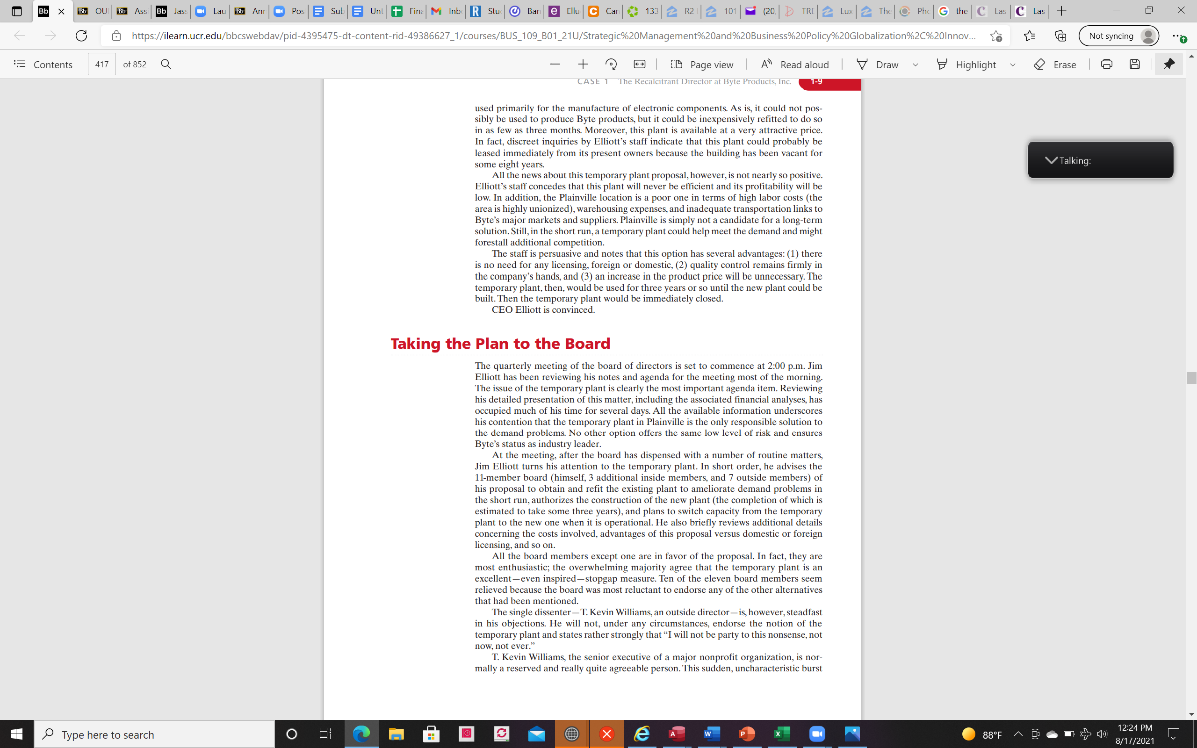This screenshot has height=748, width=1197.
Task: Refresh the current page
Action: 81,36
